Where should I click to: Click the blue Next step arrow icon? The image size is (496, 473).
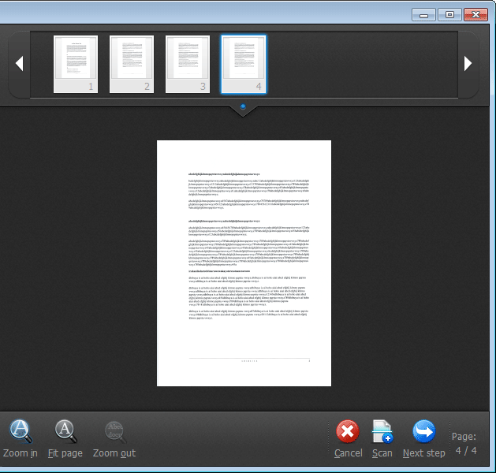coord(424,431)
